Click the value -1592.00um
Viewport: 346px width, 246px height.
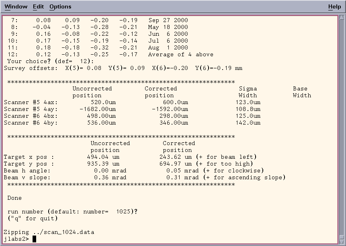click(170, 109)
